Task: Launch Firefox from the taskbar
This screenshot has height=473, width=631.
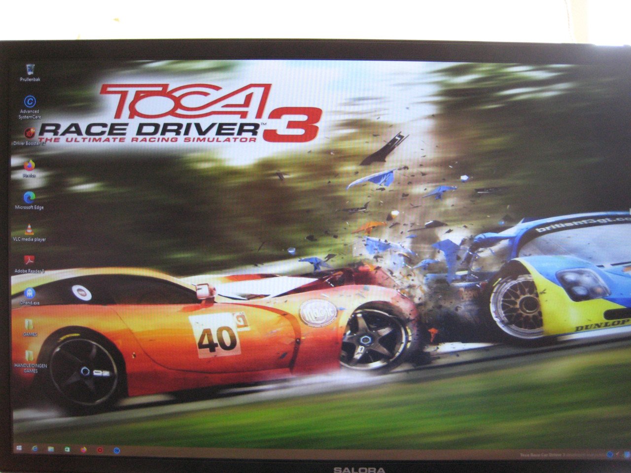Action: (x=83, y=449)
